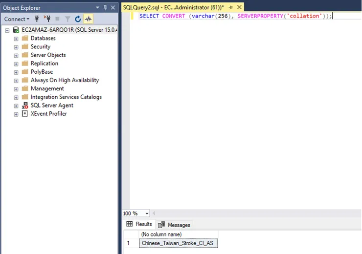Click inside the SELECT CONVERT query line

[x=235, y=16]
